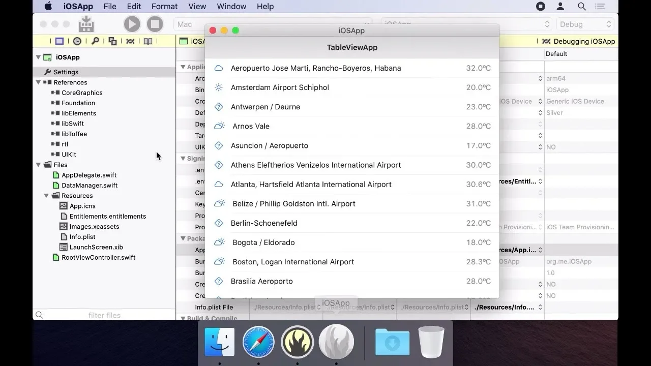Select Boston, Logan International Airport row
Screen dimensions: 651x366
pos(352,262)
